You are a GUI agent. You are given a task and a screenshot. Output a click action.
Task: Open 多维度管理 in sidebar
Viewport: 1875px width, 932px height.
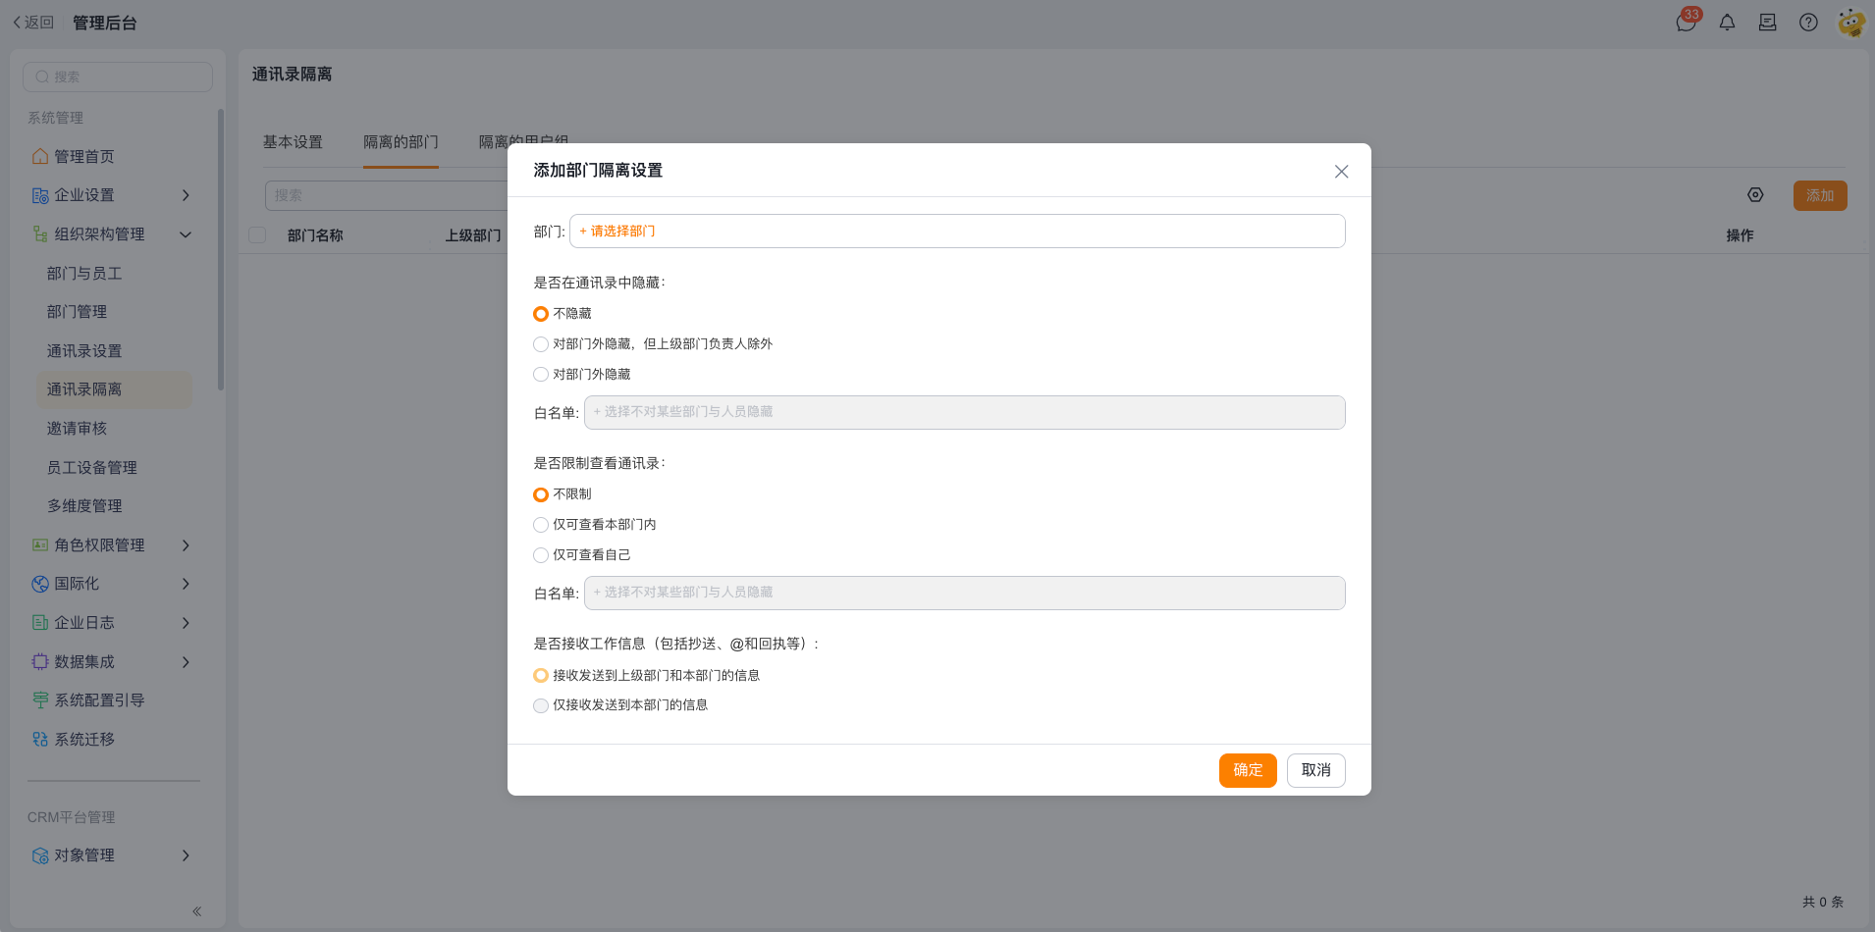(84, 506)
